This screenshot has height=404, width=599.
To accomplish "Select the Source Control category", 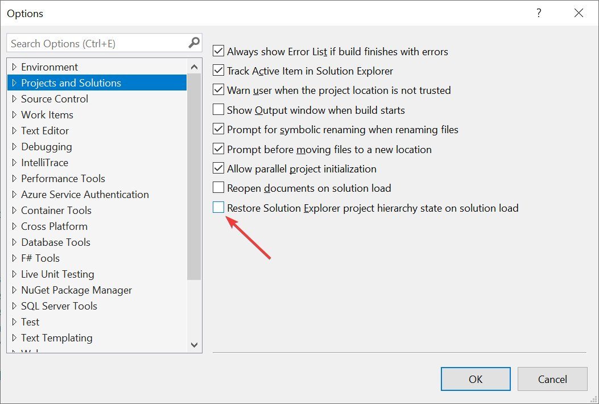I will point(54,98).
